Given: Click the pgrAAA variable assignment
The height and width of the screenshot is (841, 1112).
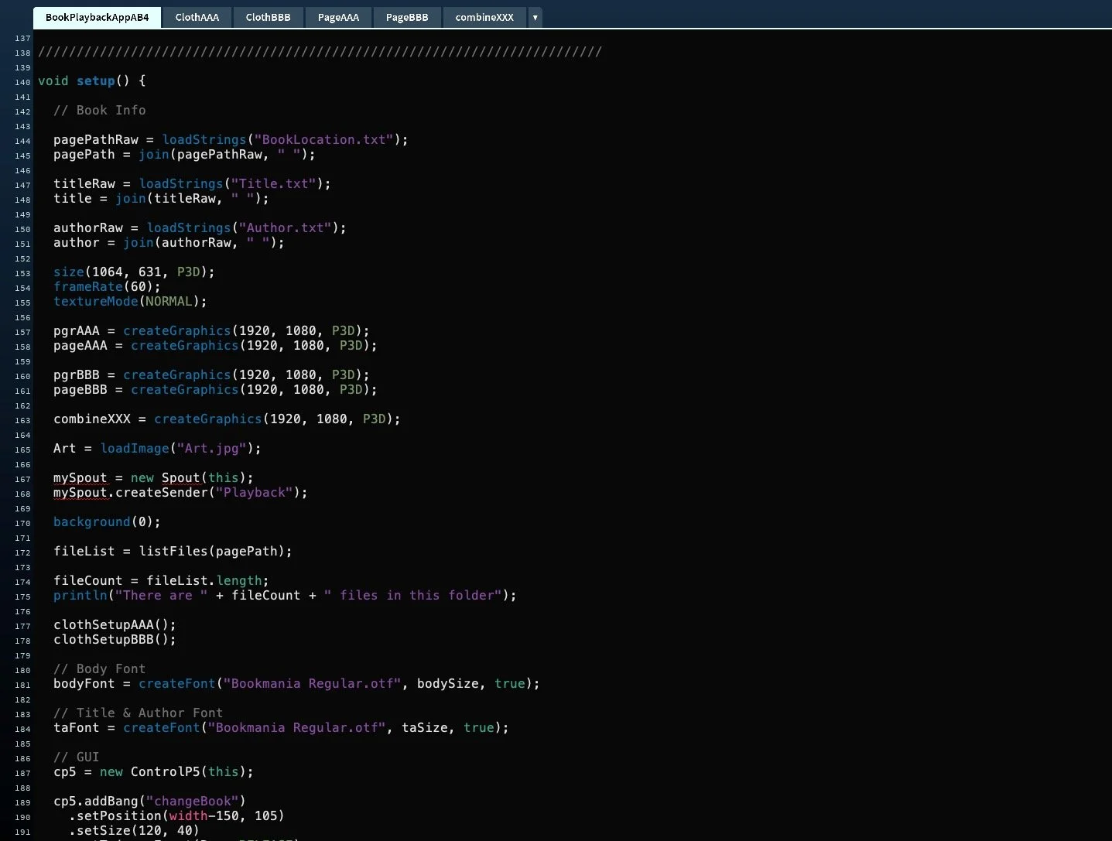Looking at the screenshot, I should 211,330.
